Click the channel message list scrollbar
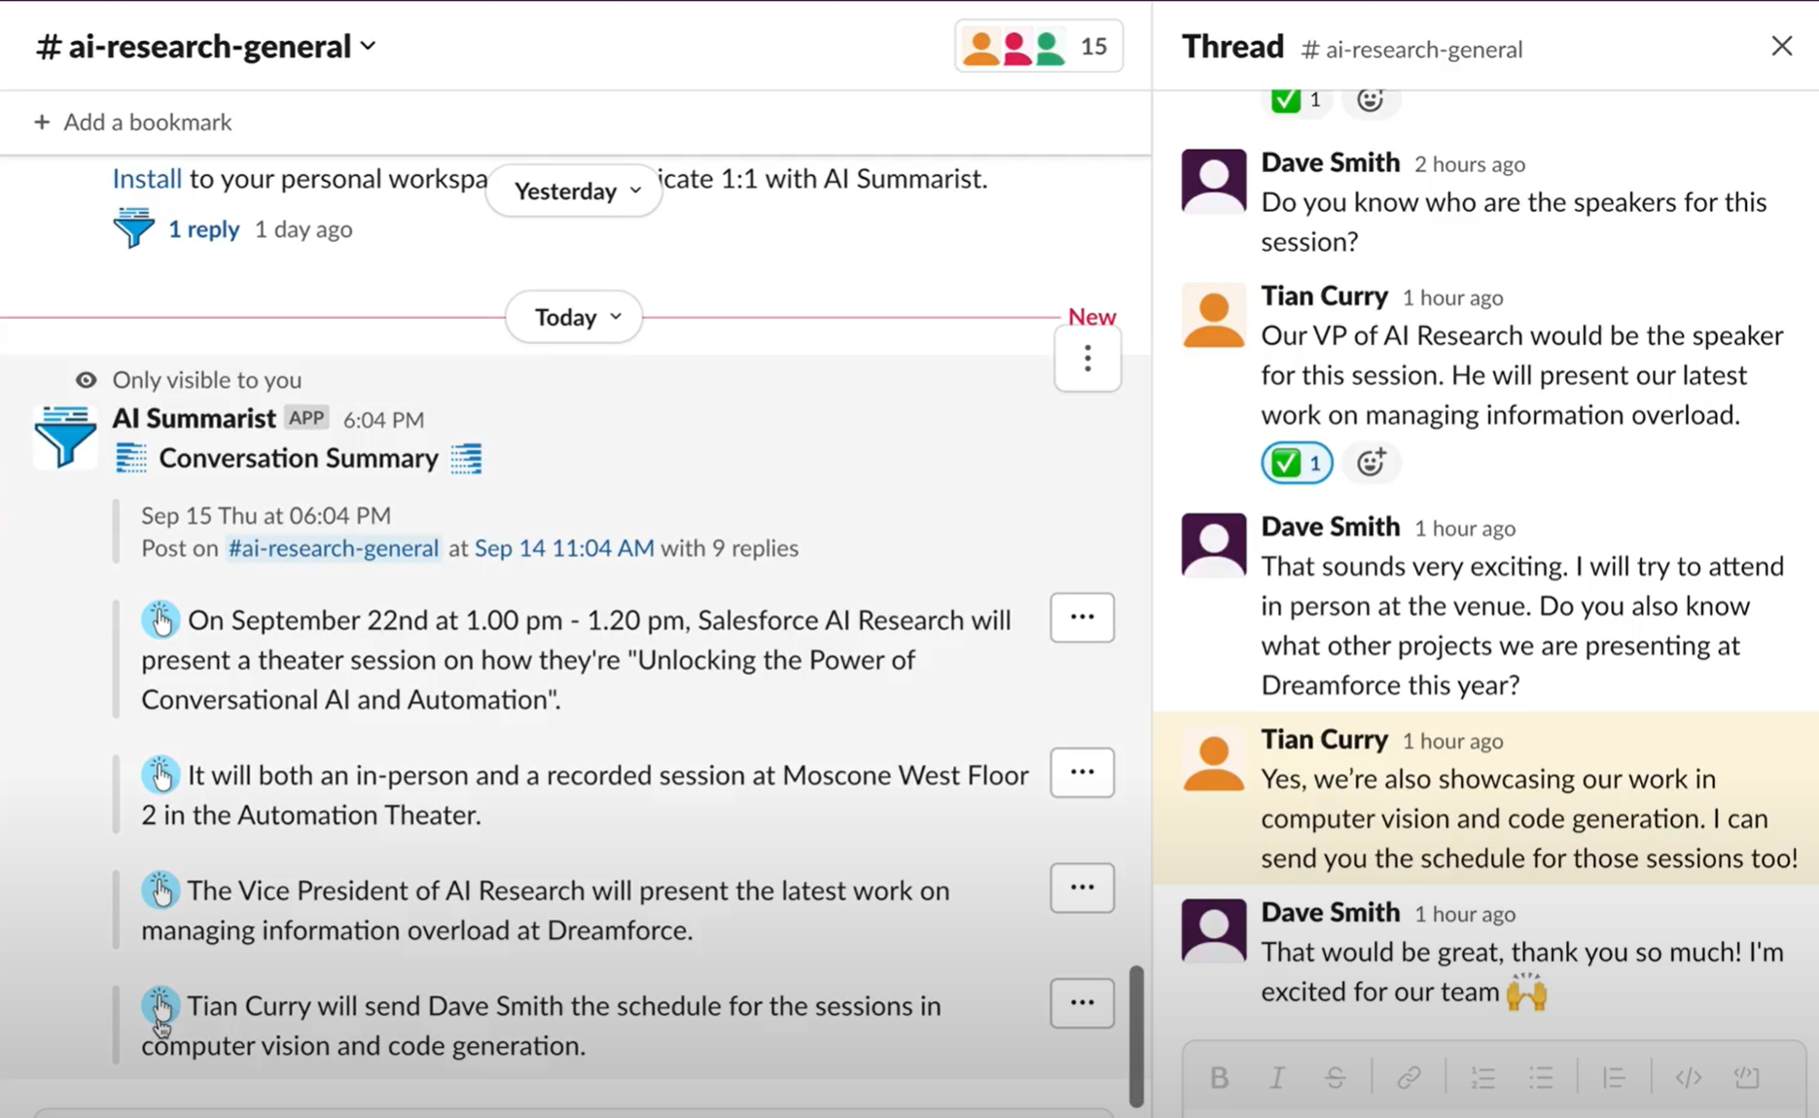1819x1118 pixels. tap(1135, 1034)
